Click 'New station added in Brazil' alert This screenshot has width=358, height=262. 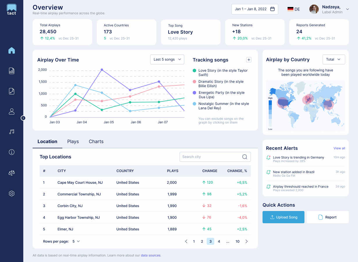tap(306, 173)
